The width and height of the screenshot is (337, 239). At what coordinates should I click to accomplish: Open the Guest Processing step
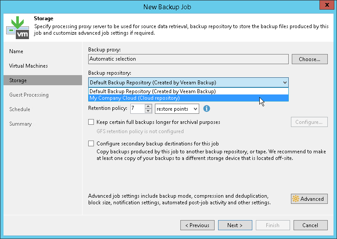click(x=29, y=95)
